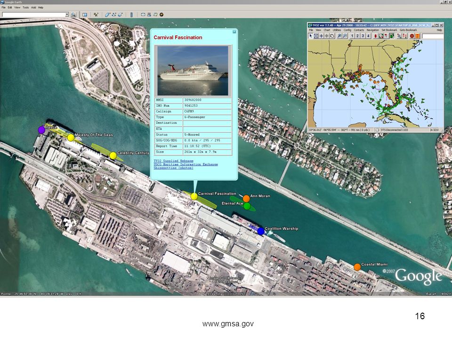Click the Email envelope icon in Google Earth
Screen dimensions: 452x339
tap(143, 15)
